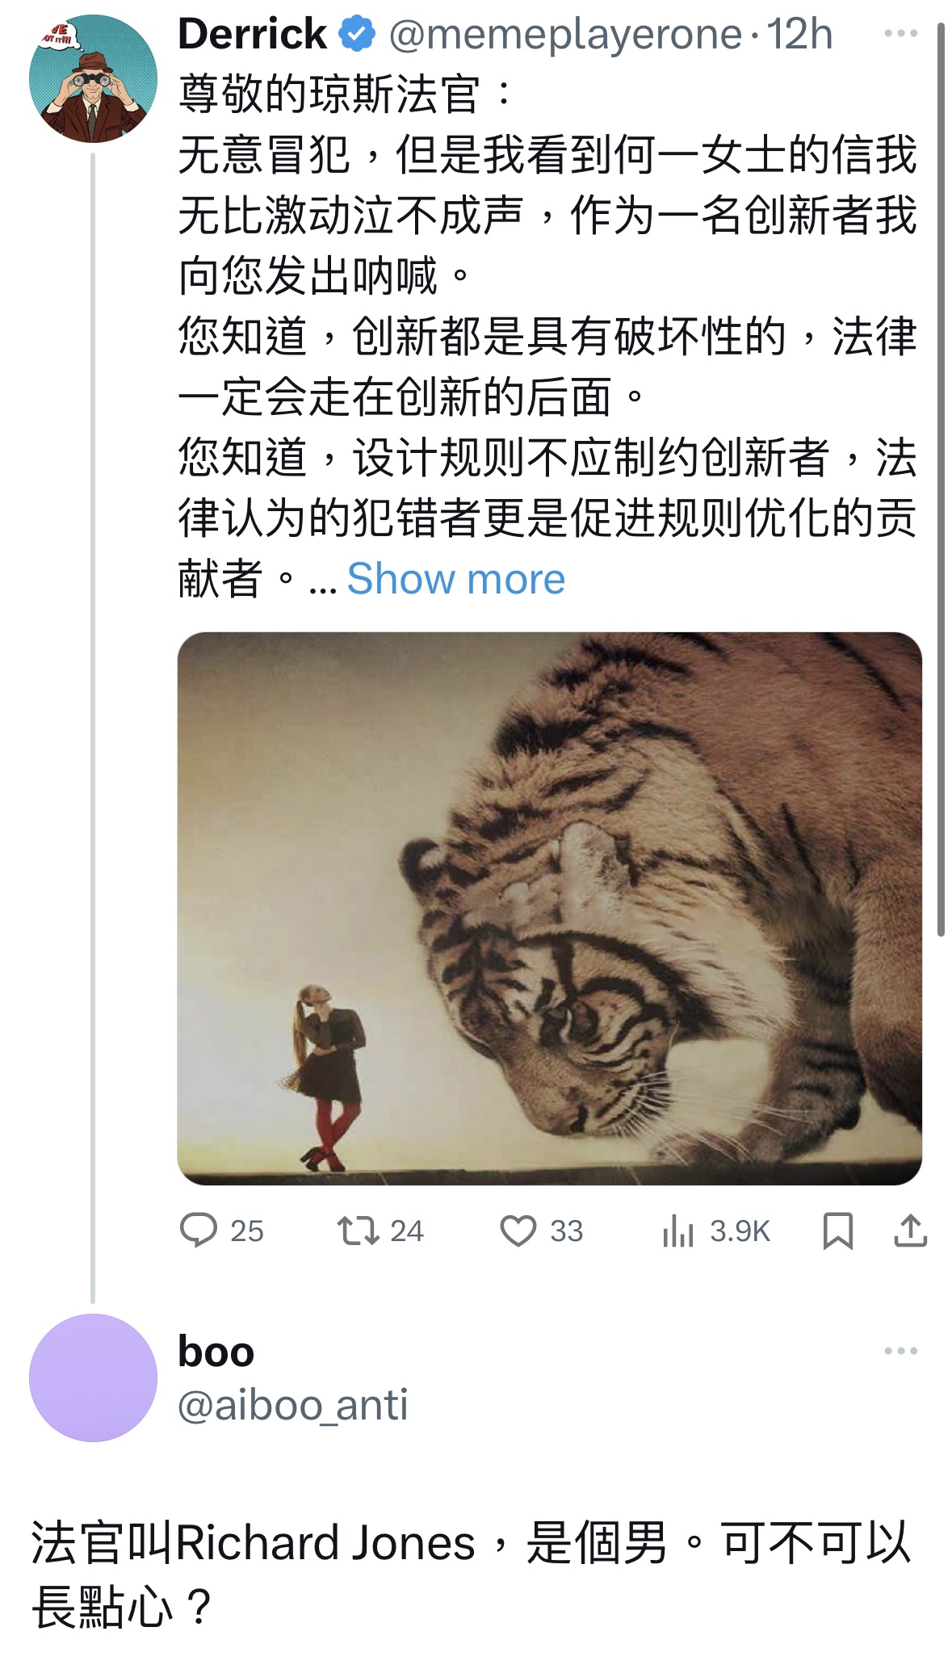Open boo's purple profile avatar
Screen dimensions: 952x1669
pyautogui.click(x=94, y=1378)
